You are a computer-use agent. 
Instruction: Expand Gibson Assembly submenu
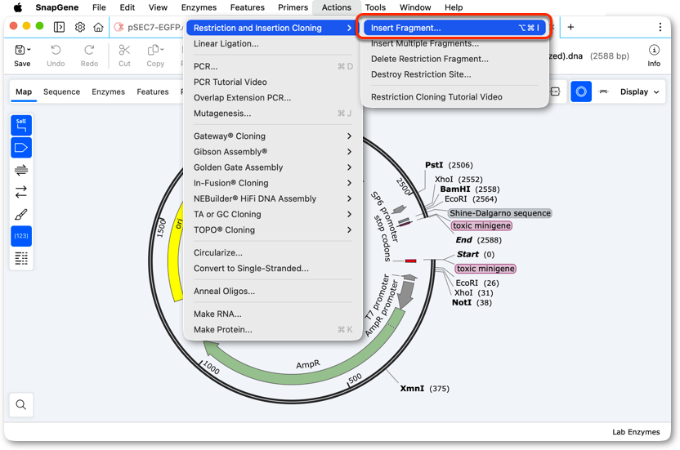tap(272, 152)
